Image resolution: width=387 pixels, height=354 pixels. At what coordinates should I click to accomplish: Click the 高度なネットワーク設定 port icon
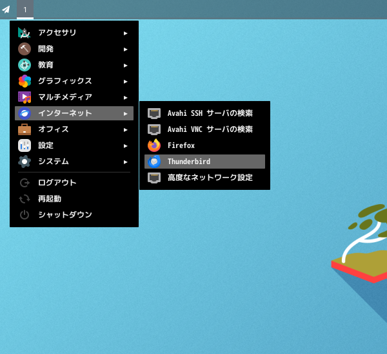[154, 178]
